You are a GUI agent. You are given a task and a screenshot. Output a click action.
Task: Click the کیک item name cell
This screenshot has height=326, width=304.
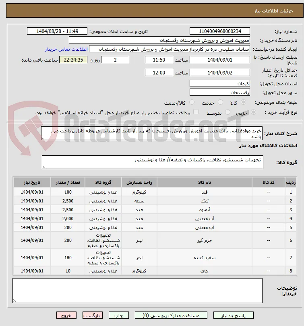[x=205, y=201]
